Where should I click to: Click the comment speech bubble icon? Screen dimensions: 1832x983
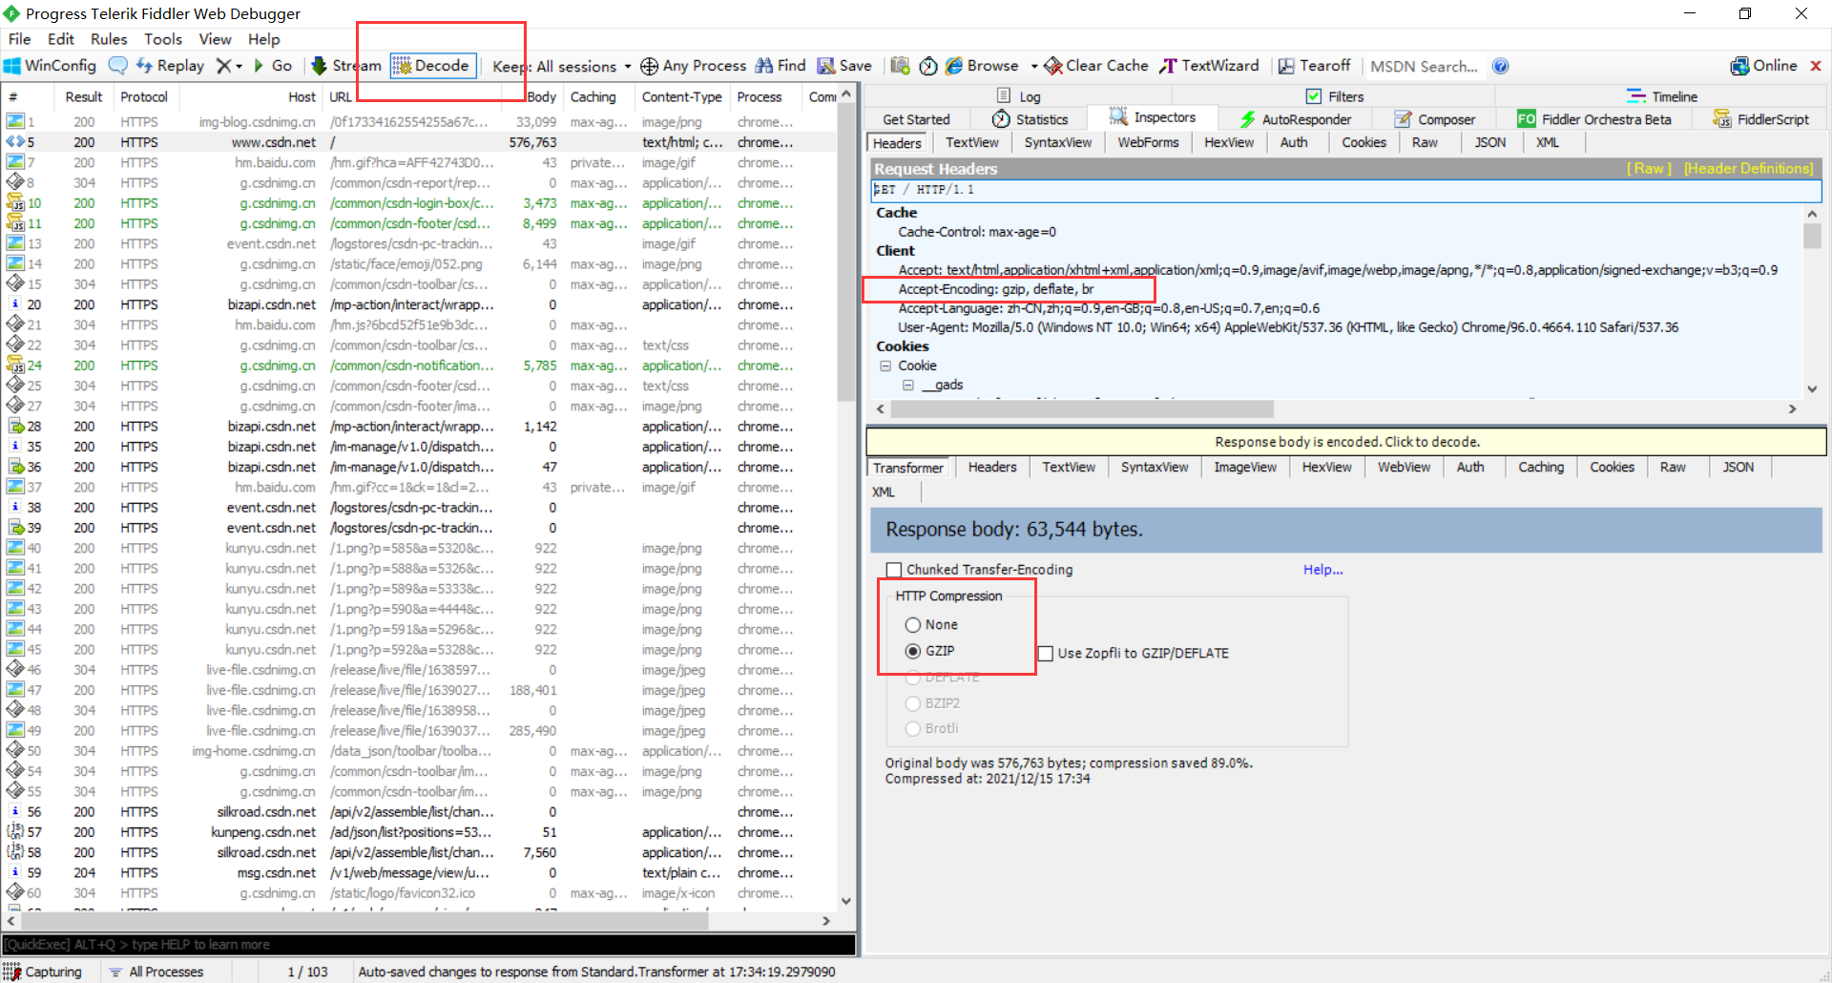tap(118, 66)
